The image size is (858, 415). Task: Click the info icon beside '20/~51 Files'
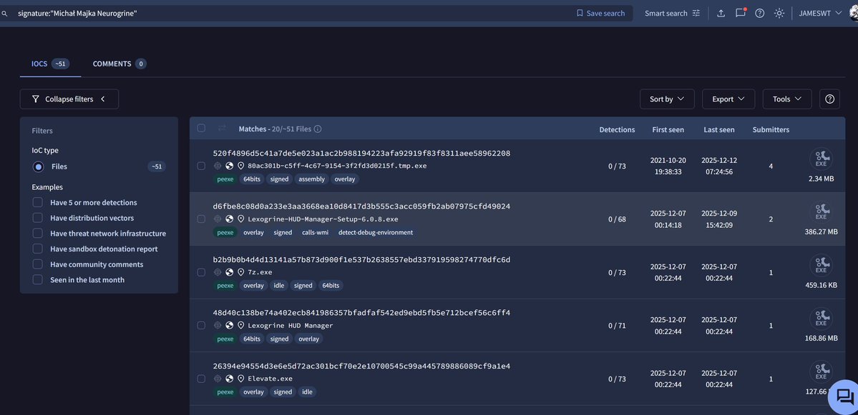coord(318,129)
